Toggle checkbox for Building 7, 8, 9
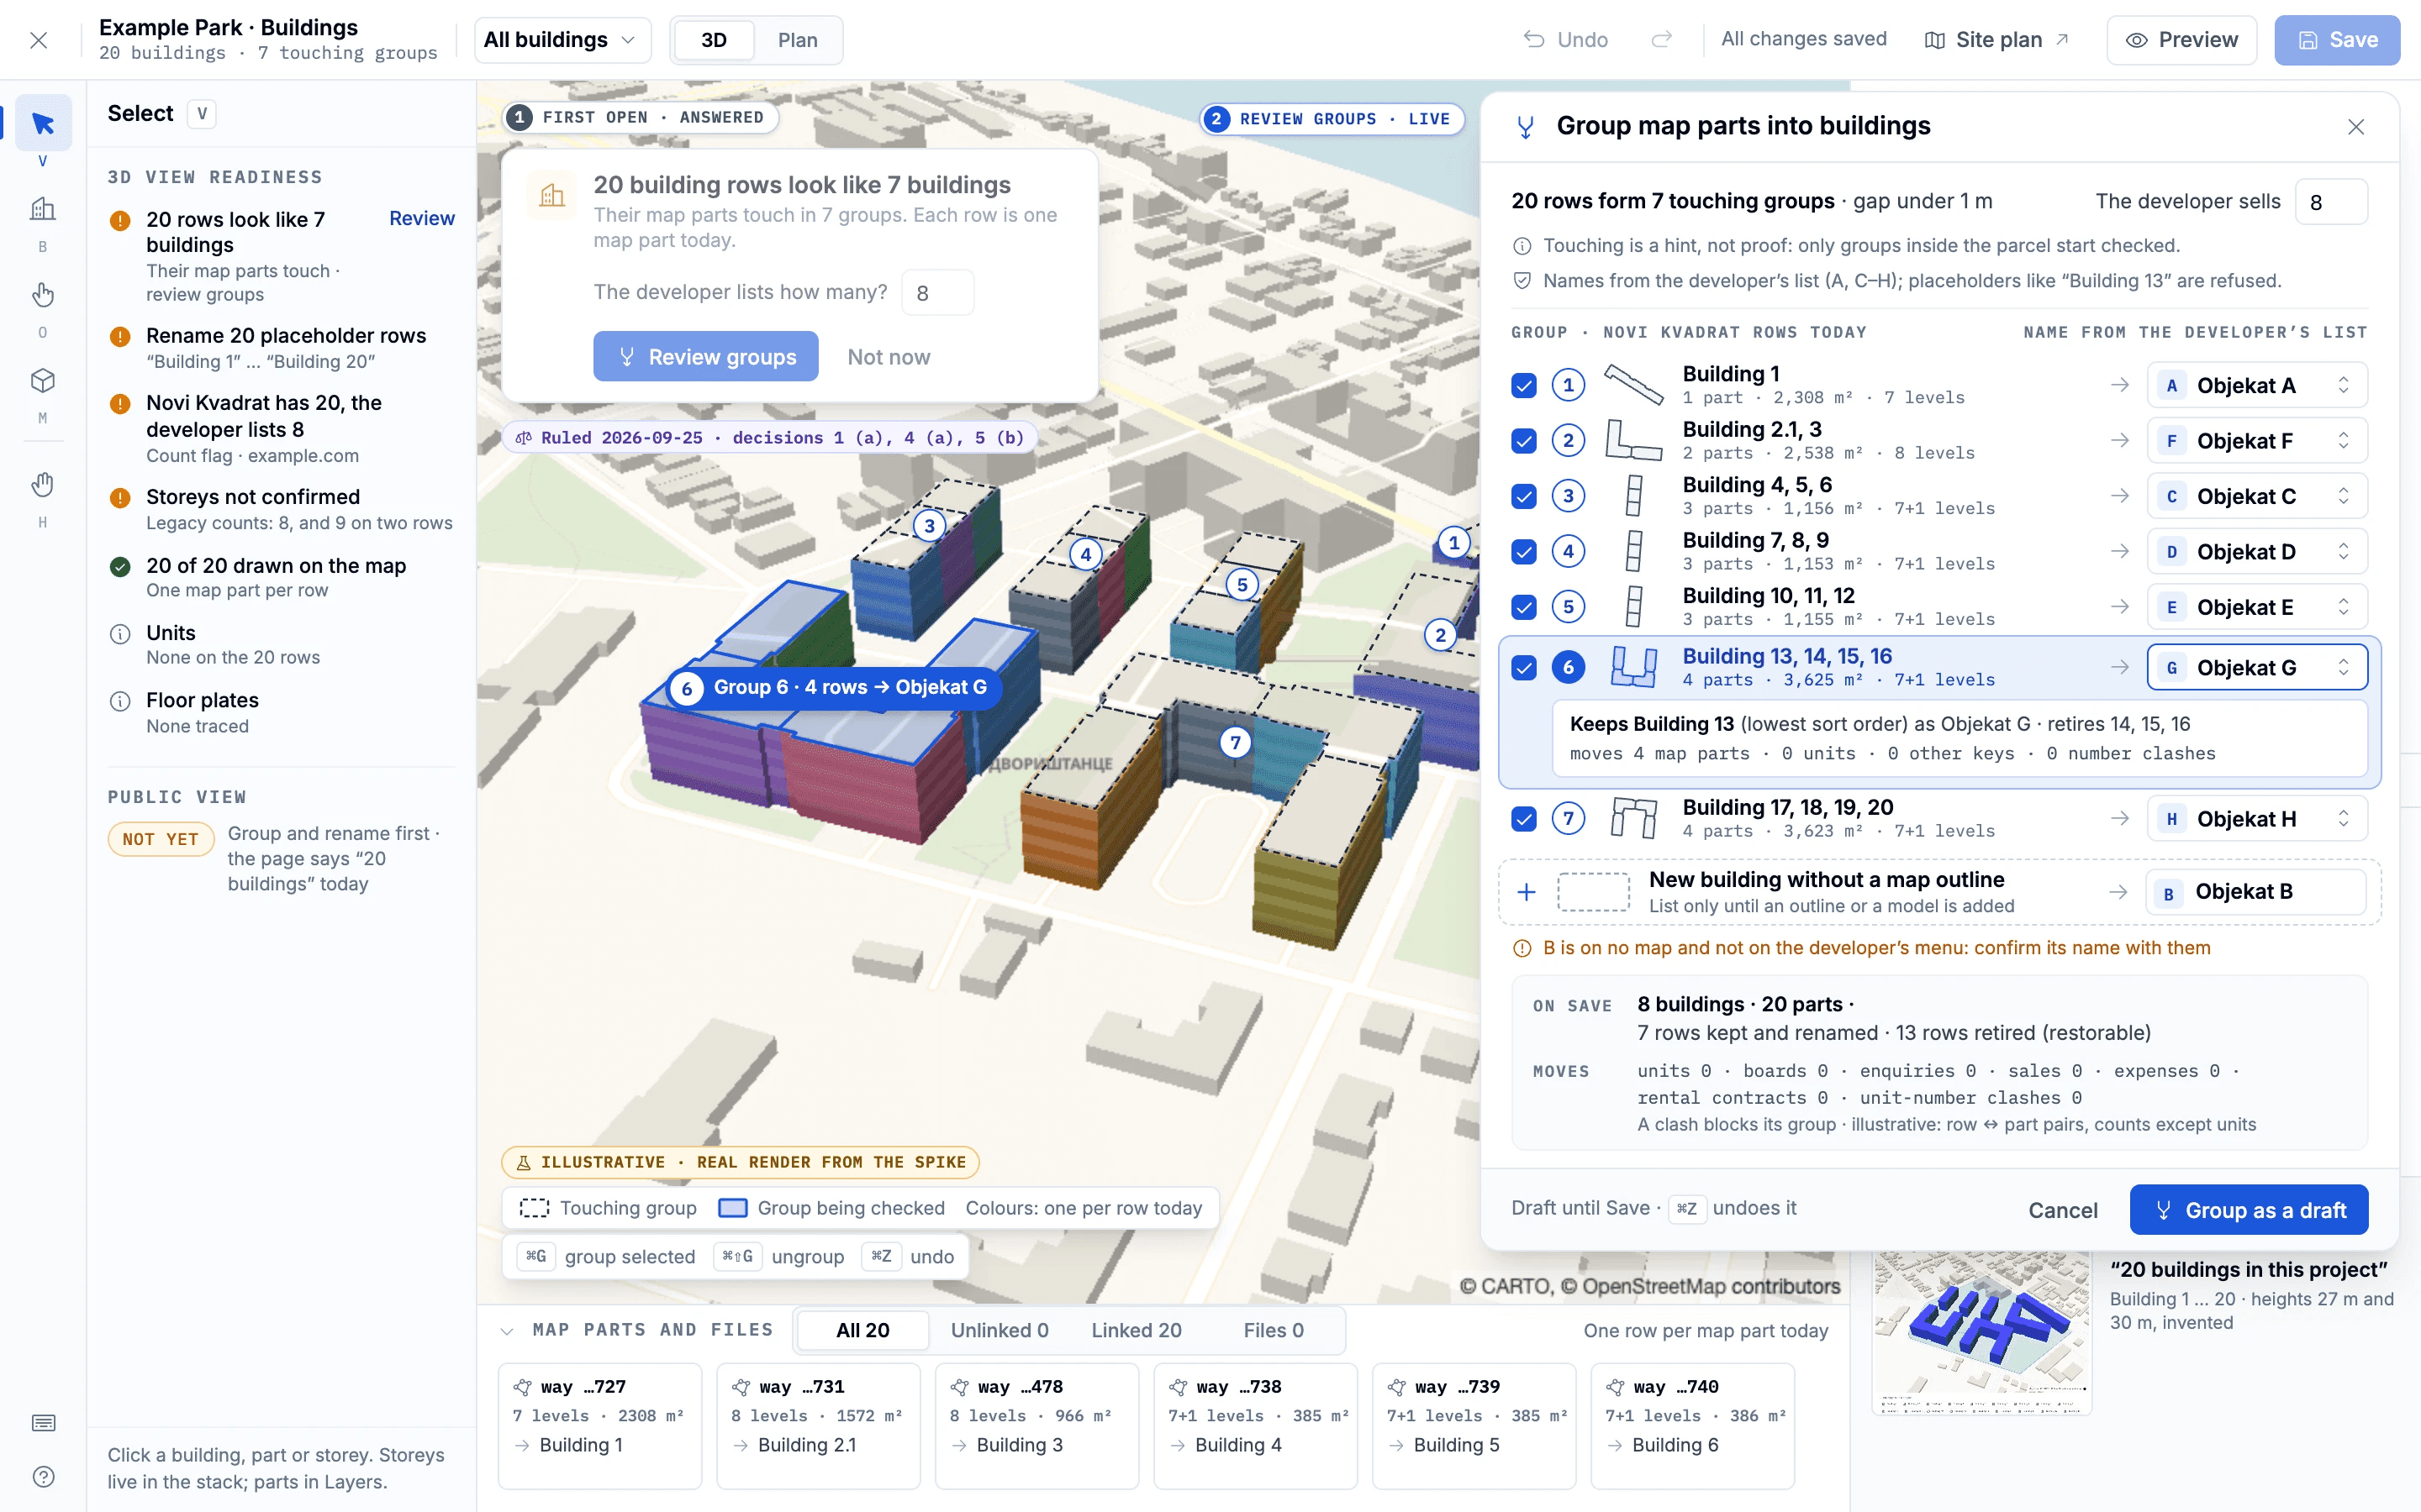The height and width of the screenshot is (1512, 2421). (x=1523, y=552)
